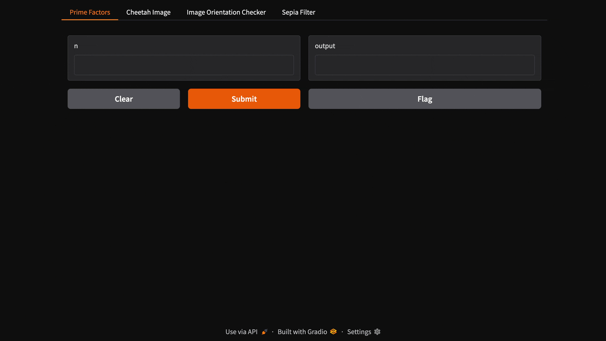
Task: Click the n input panel area
Action: tap(184, 58)
